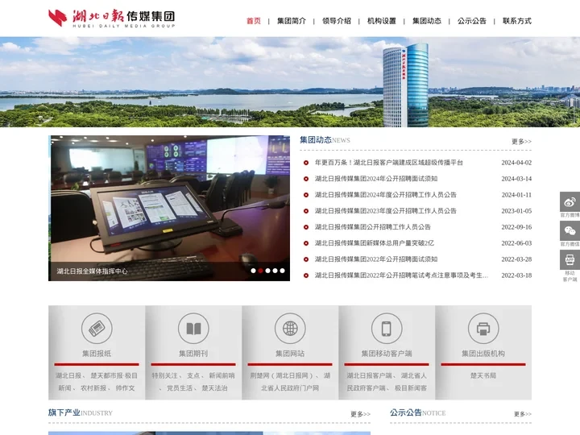580x435 pixels.
Task: Click the lake panorama banner image
Action: click(290, 81)
